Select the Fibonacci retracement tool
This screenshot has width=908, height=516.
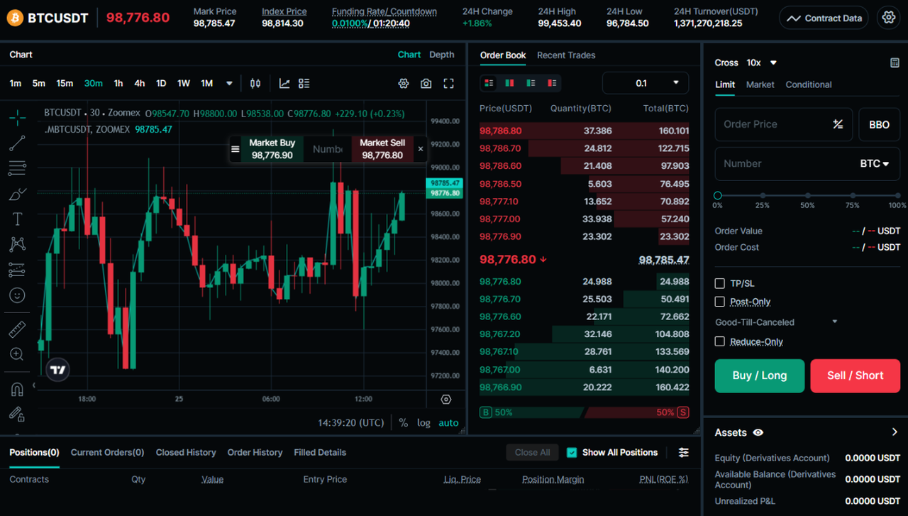tap(18, 168)
